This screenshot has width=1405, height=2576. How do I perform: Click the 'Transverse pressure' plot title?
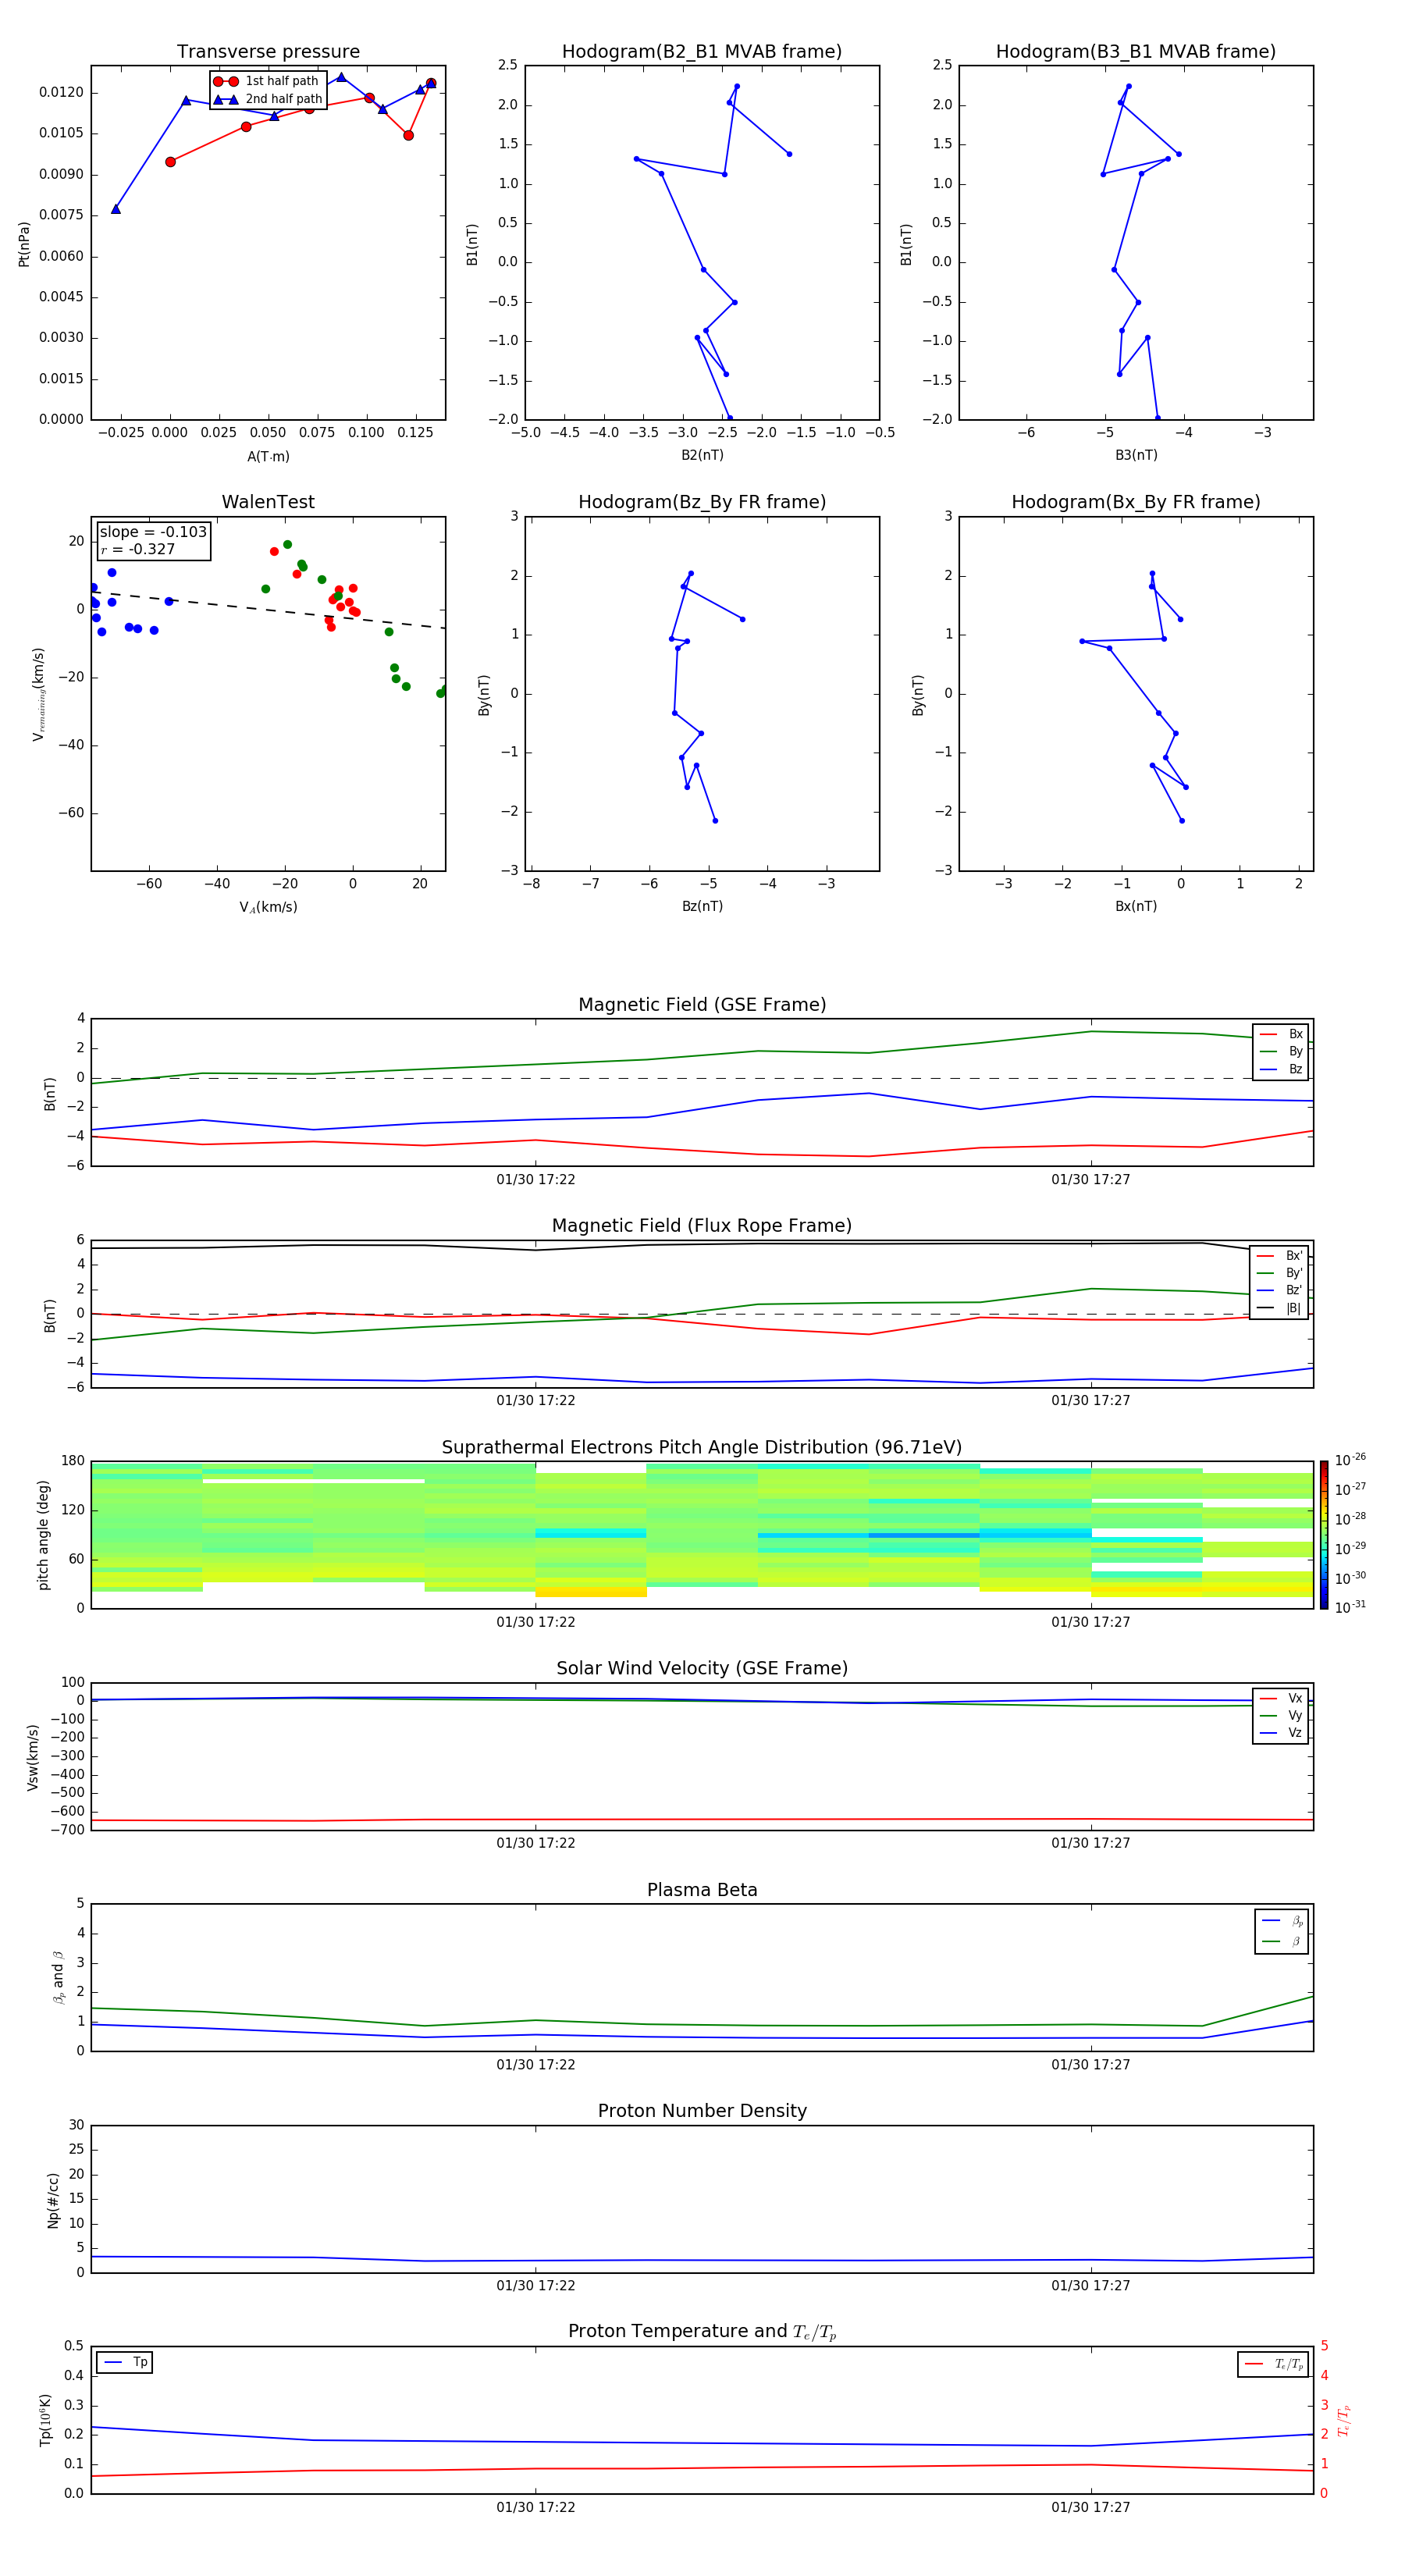tap(268, 52)
